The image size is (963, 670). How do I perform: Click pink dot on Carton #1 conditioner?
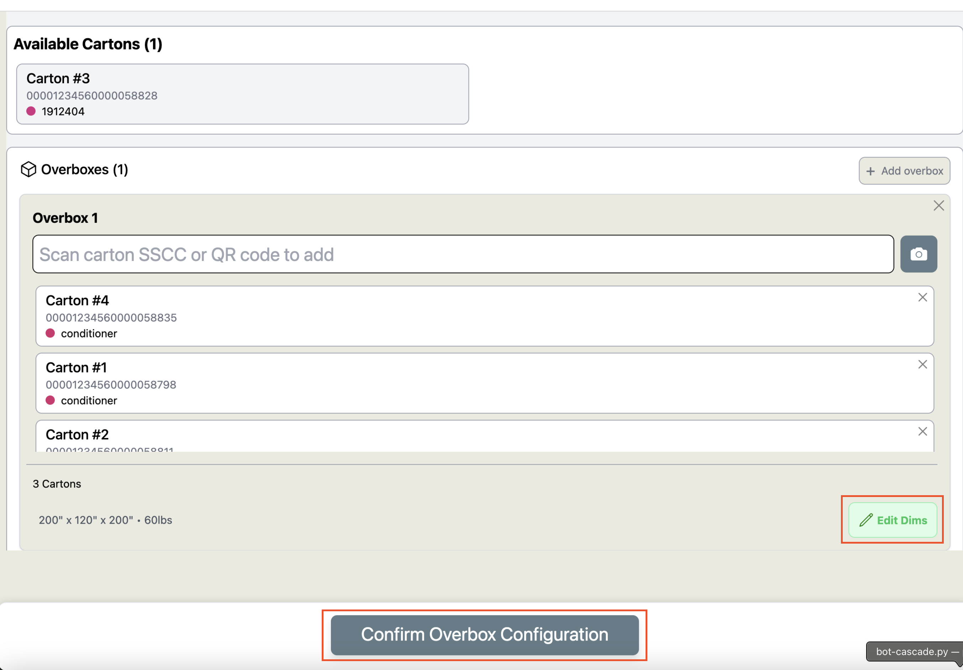[50, 400]
